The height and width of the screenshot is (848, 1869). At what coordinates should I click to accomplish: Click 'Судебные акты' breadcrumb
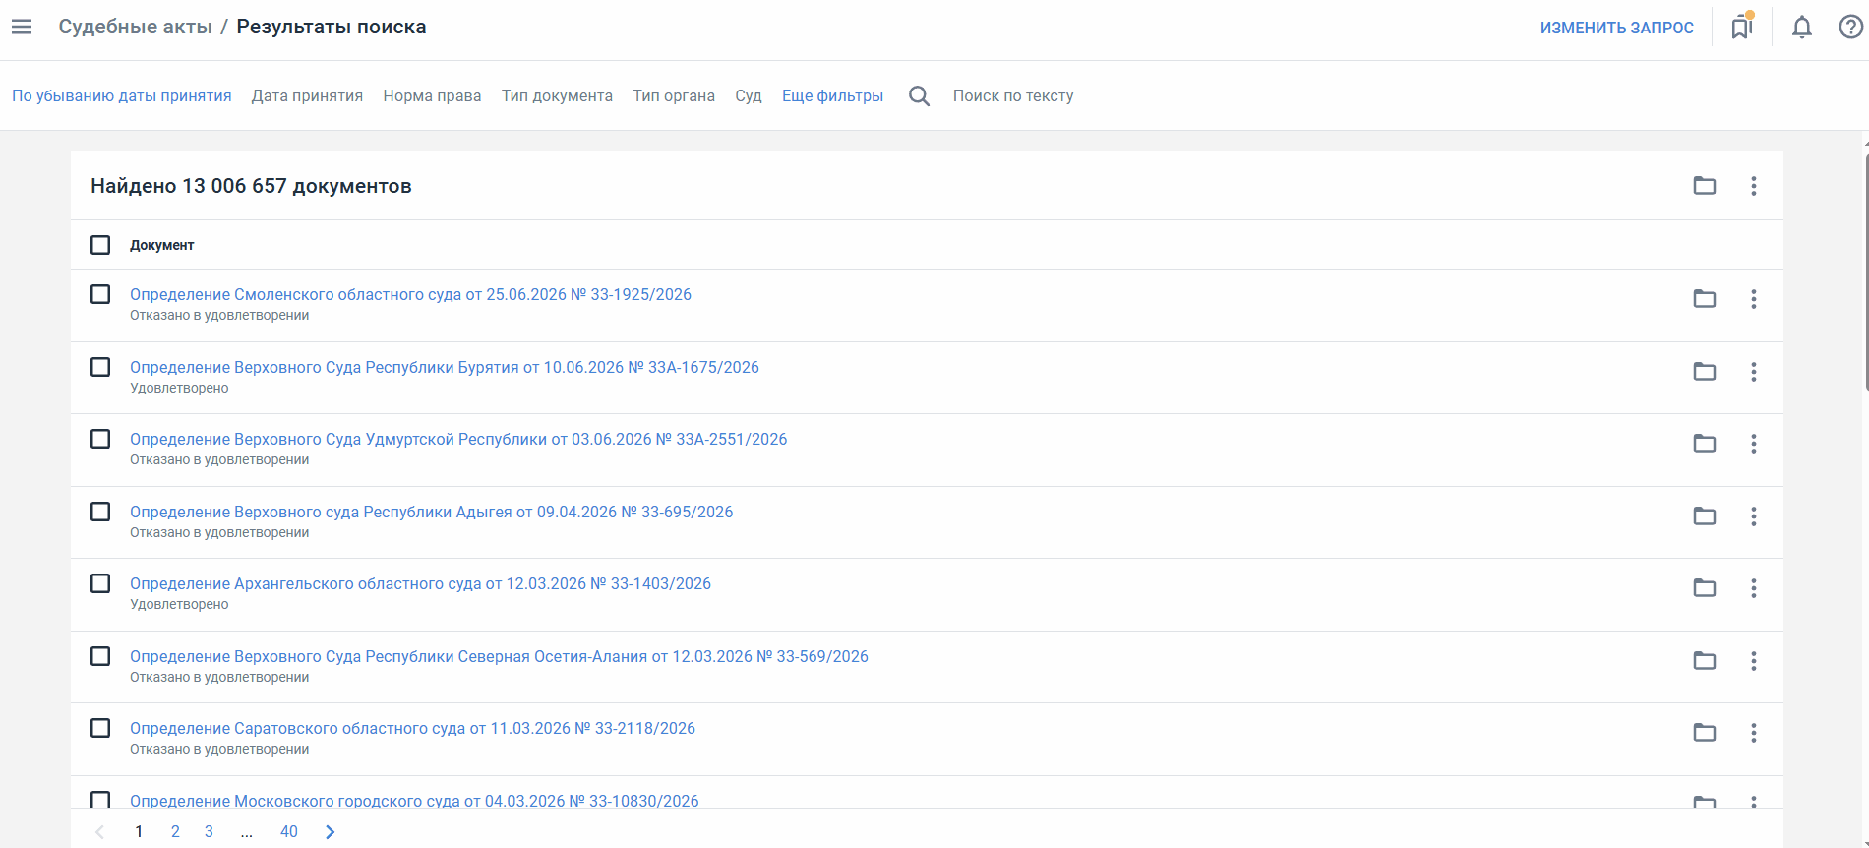tap(136, 28)
